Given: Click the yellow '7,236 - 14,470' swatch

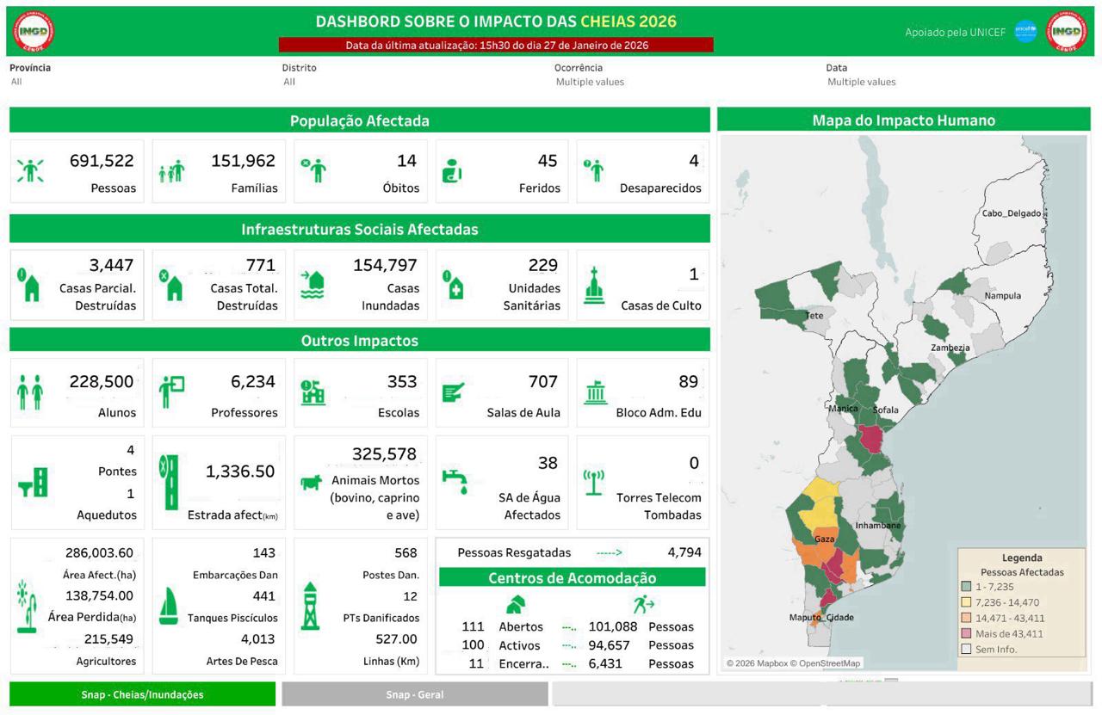Looking at the screenshot, I should 965,602.
